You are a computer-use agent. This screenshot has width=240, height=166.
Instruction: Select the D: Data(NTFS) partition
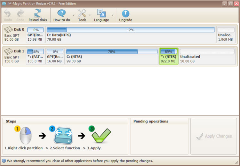point(131,35)
